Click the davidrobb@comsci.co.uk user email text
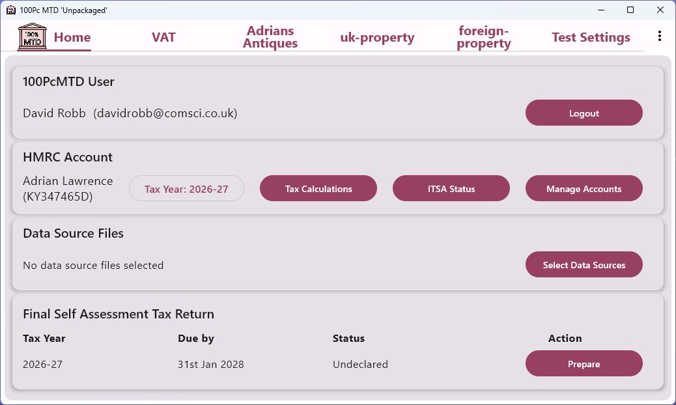 coord(165,113)
